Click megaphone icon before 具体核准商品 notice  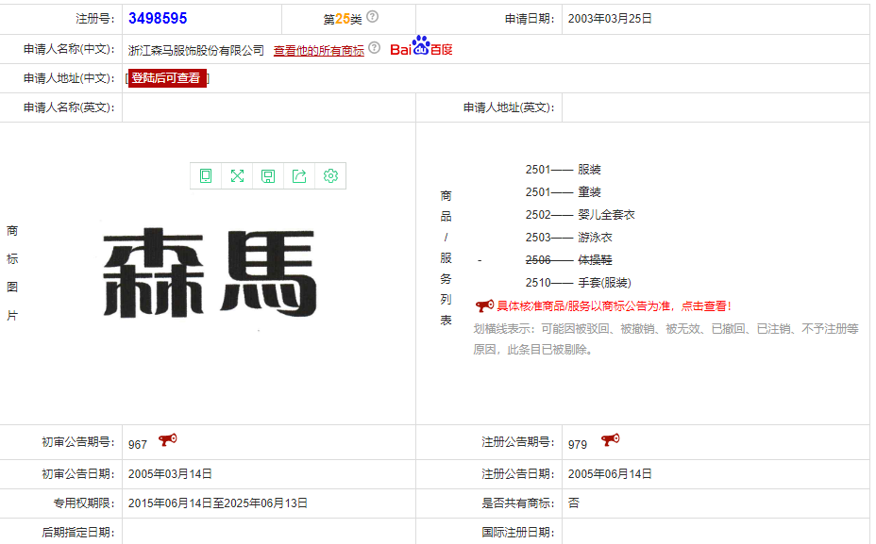484,305
